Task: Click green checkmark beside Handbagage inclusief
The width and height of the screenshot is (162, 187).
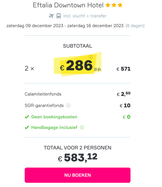Action: [x=27, y=128]
